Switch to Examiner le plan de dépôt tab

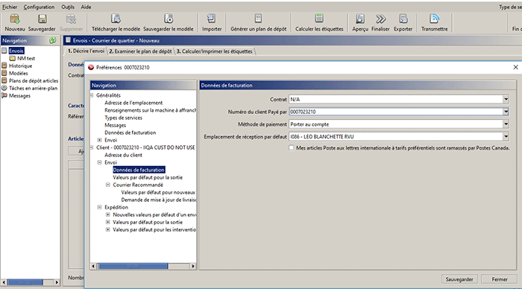tap(140, 51)
